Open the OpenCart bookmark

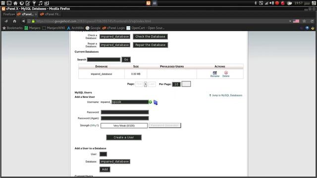146,28
